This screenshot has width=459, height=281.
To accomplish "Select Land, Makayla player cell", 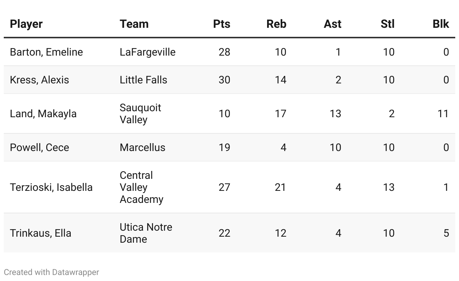I will point(43,113).
